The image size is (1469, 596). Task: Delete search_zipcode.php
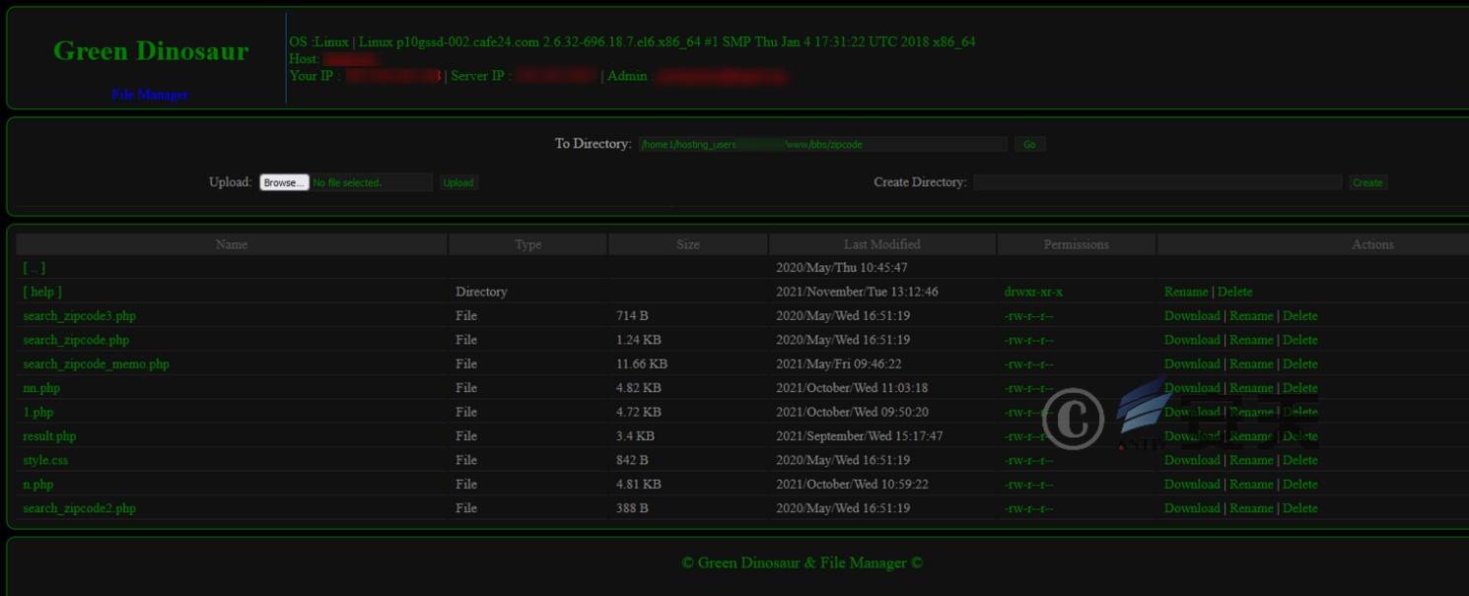[x=1300, y=340]
